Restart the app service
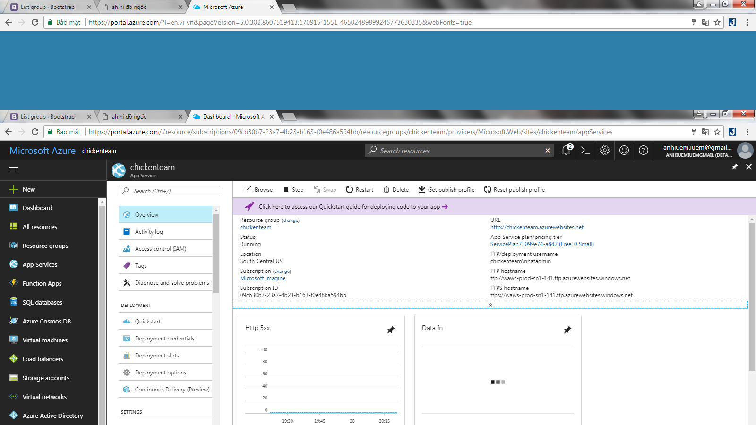 (359, 189)
